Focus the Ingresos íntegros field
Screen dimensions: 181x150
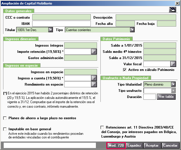[x=81, y=45]
